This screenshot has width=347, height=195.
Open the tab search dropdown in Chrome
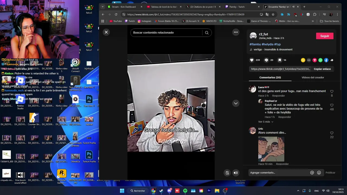pyautogui.click(x=102, y=7)
